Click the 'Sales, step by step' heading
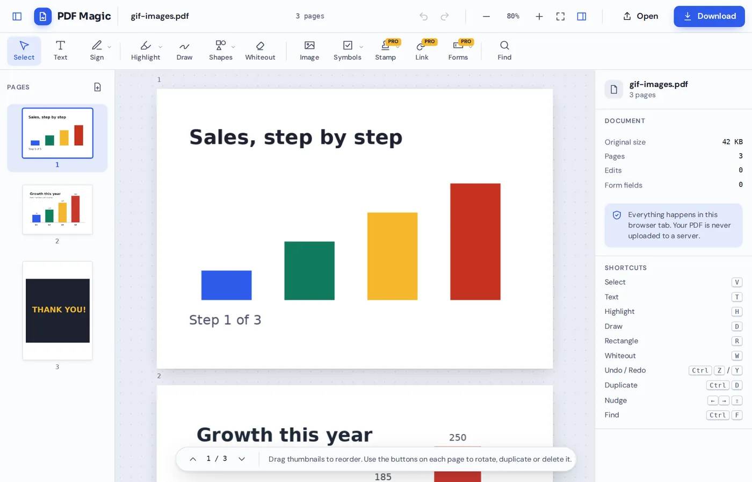This screenshot has height=482, width=752. (296, 137)
